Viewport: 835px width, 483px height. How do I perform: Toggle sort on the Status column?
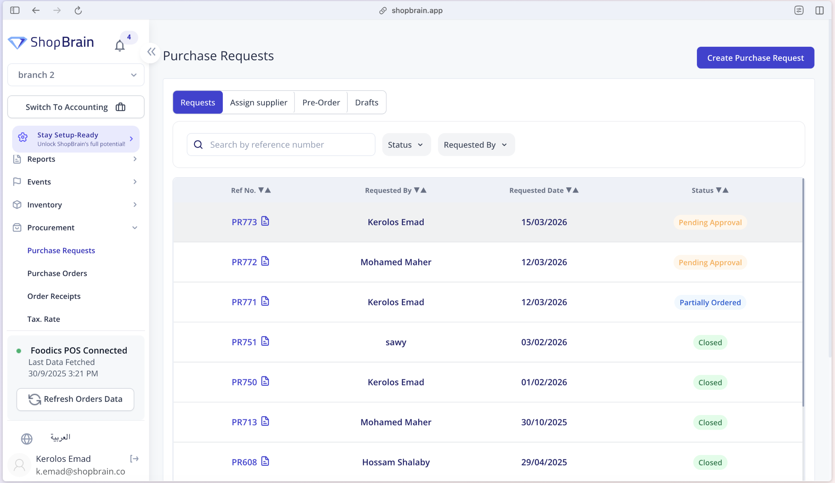pyautogui.click(x=722, y=190)
